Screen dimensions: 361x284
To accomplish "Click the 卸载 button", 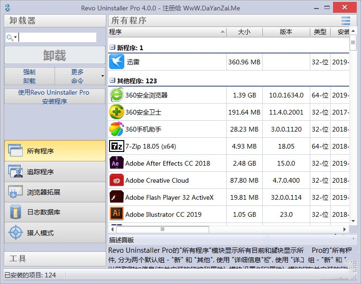I will (x=55, y=55).
